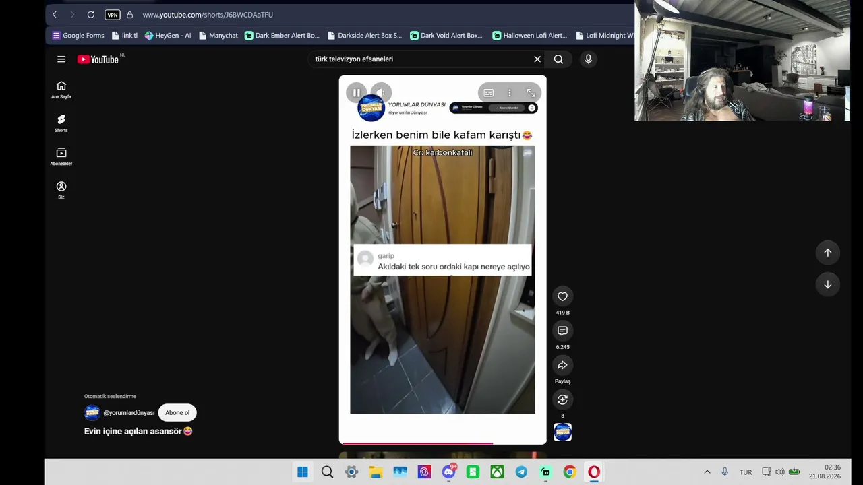Open the Darkside Alert Box bookmark
The width and height of the screenshot is (863, 485).
point(364,36)
